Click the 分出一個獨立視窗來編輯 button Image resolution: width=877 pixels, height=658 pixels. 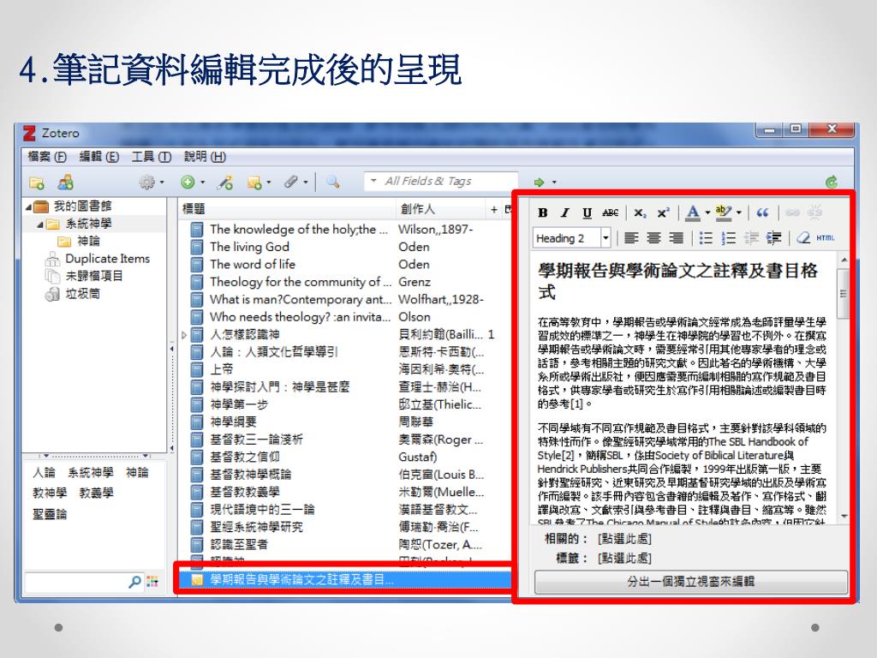[691, 582]
